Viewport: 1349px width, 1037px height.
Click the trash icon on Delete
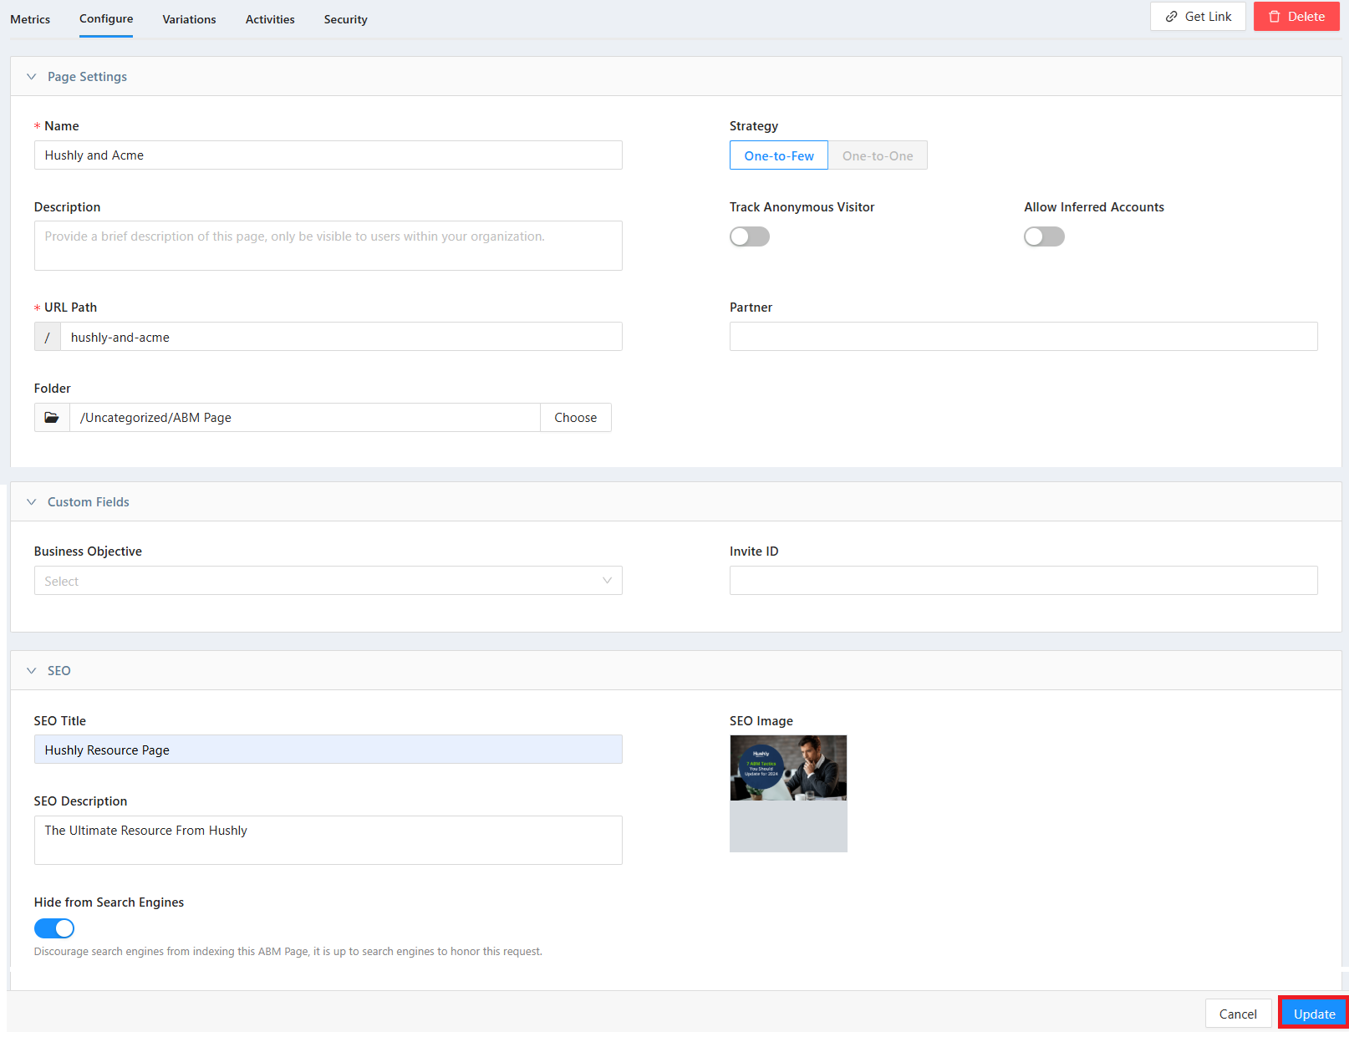[x=1275, y=17]
